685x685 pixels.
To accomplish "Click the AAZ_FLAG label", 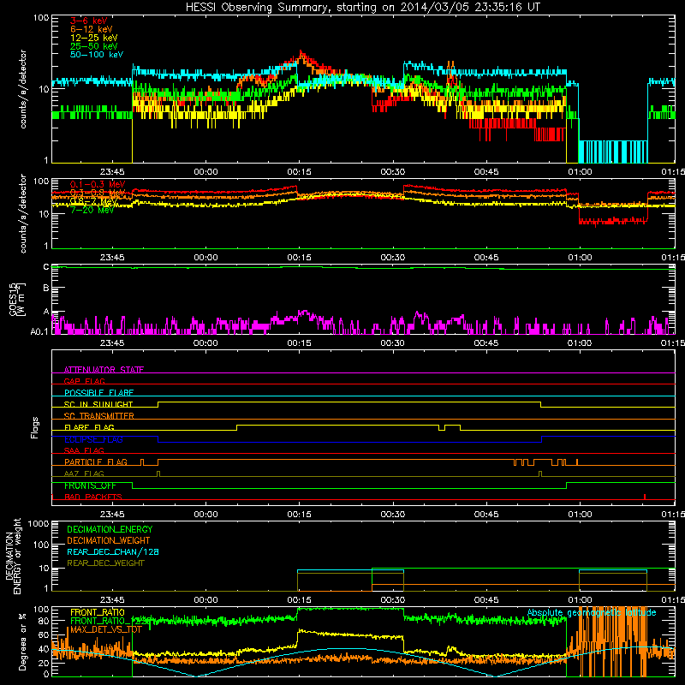I will pyautogui.click(x=84, y=474).
